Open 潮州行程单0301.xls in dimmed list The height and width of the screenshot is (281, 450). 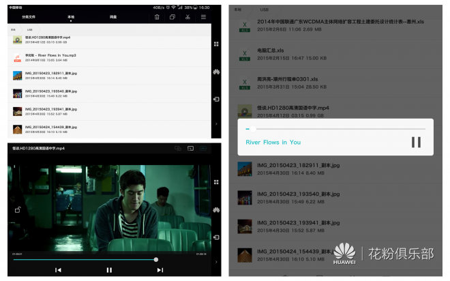[335, 83]
